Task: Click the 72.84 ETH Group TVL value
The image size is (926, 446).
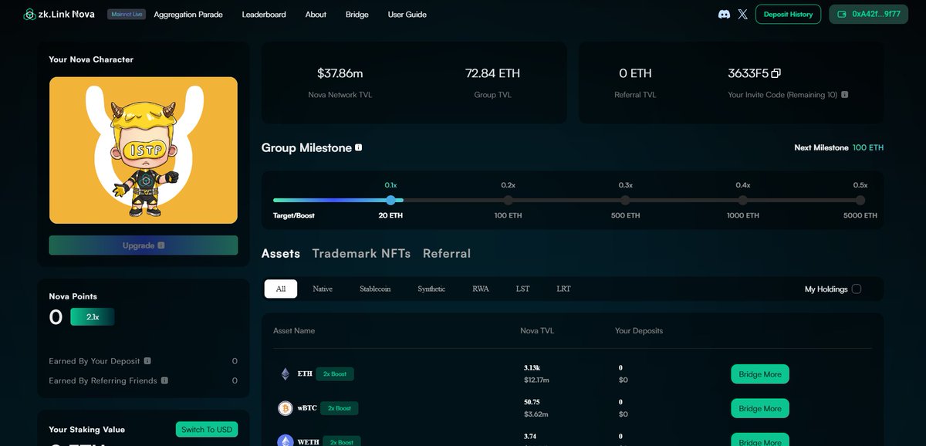Action: click(x=492, y=73)
